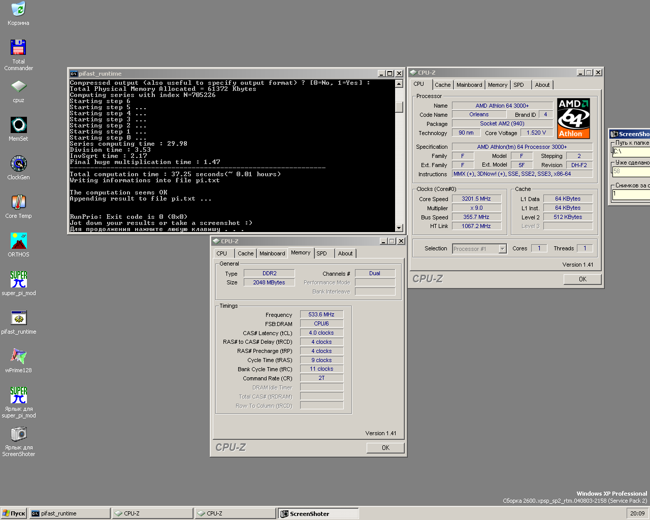650x520 pixels.
Task: Click the ScreenShoter taskbar button
Action: (x=318, y=513)
